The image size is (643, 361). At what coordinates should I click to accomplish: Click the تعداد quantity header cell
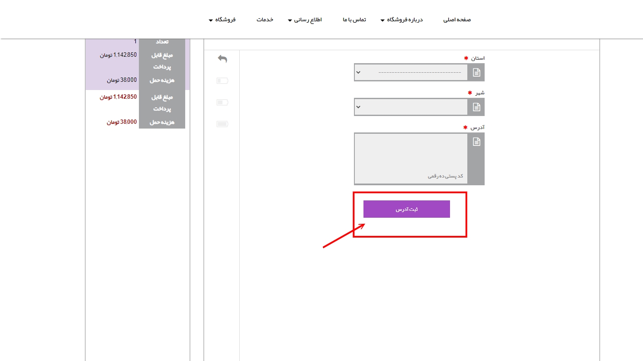(x=162, y=42)
